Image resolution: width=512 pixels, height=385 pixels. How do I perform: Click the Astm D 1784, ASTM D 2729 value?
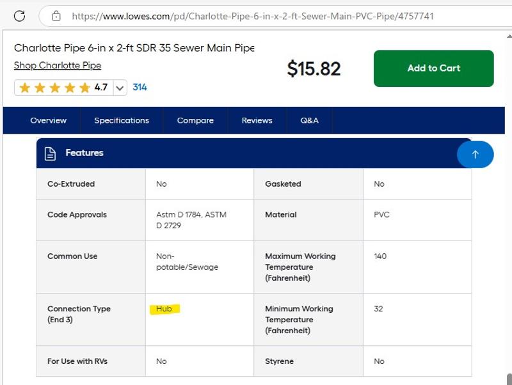point(191,220)
